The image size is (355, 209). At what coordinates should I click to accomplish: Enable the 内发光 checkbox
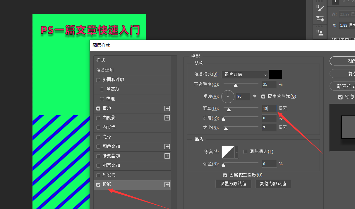point(98,128)
